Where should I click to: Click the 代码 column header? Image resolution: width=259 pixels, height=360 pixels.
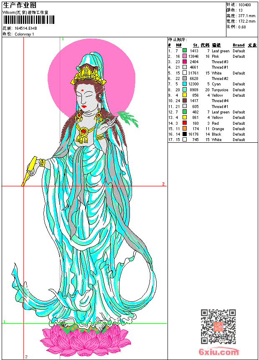205,45
